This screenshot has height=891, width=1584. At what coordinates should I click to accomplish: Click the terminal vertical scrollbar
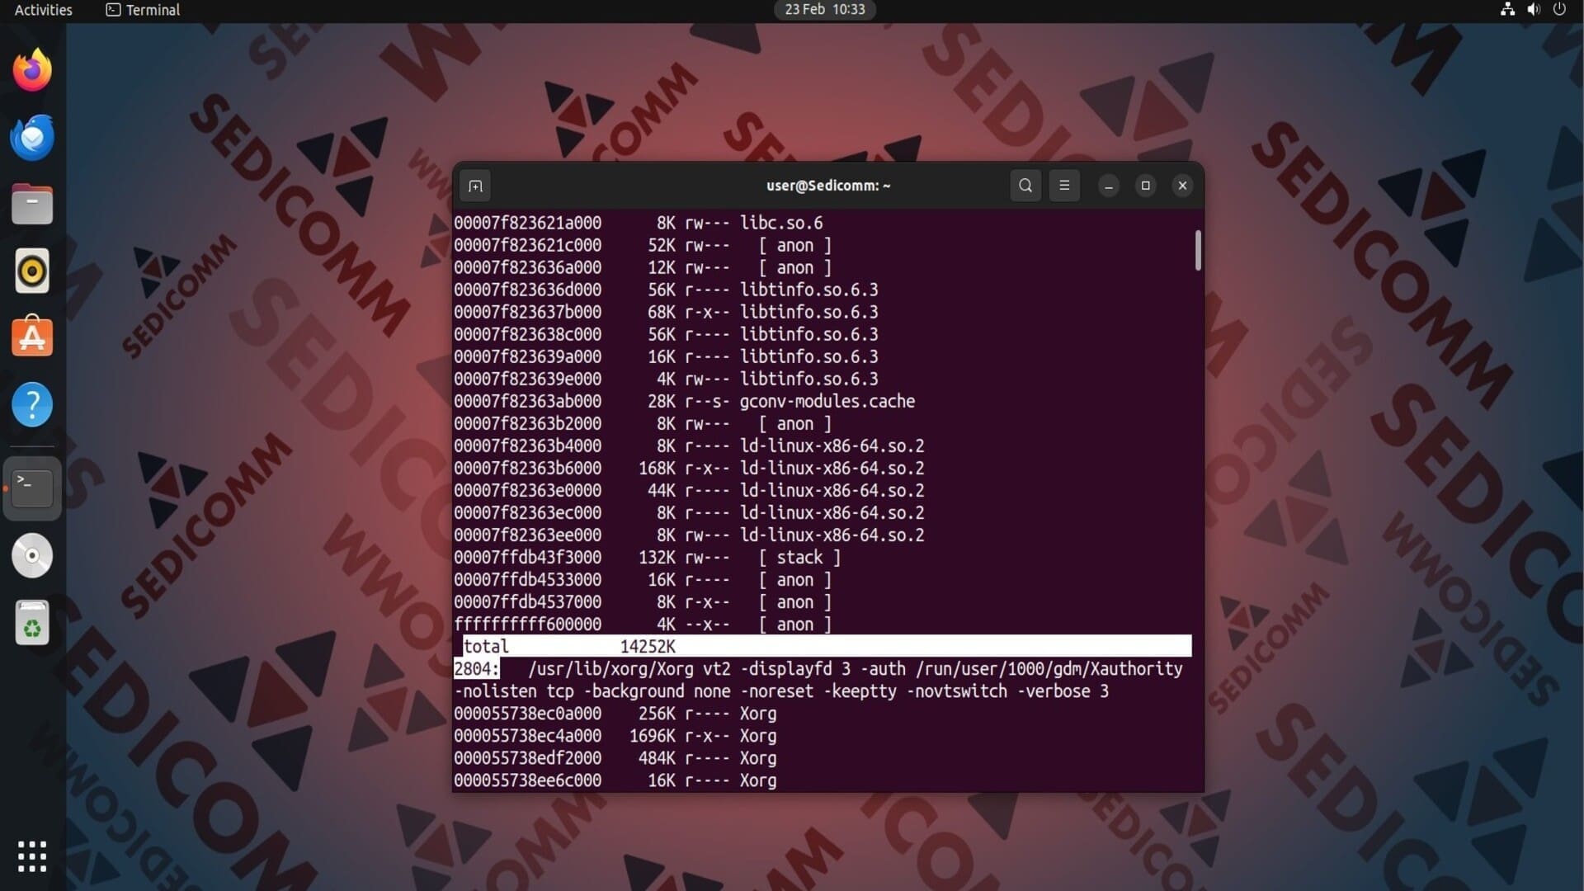[x=1198, y=250]
